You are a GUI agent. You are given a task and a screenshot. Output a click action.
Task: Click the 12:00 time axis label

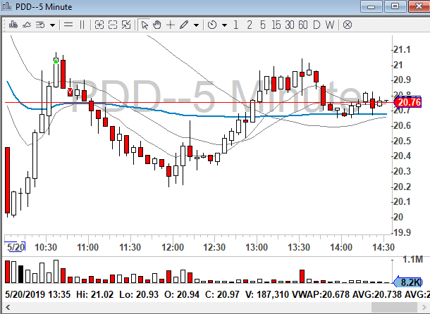click(x=173, y=247)
